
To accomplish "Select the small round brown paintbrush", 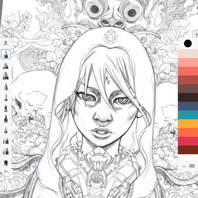I will pos(6,109).
